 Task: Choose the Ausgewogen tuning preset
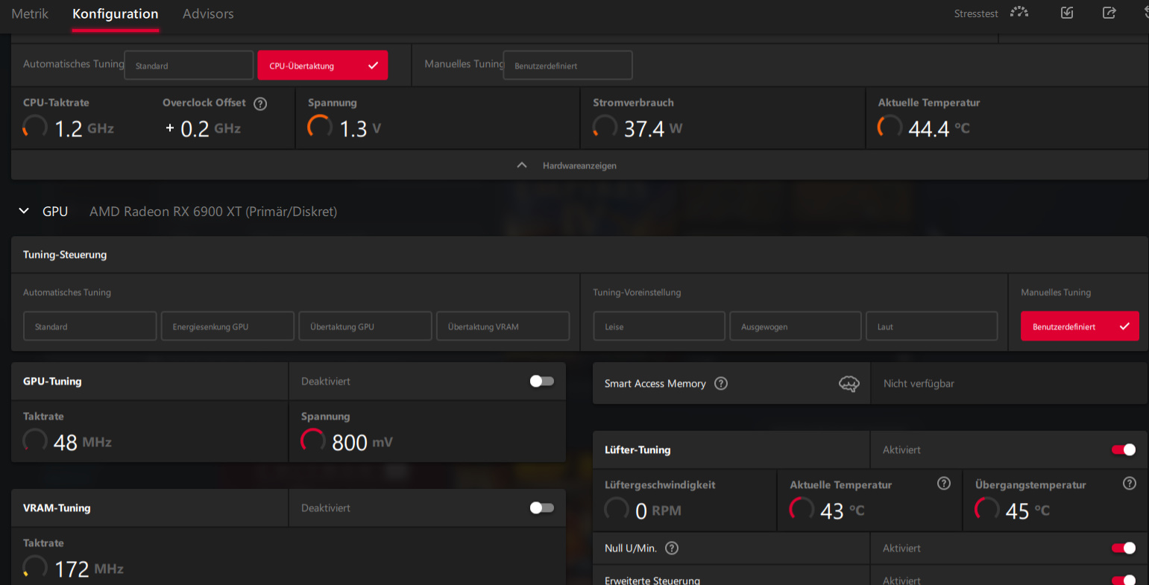796,326
